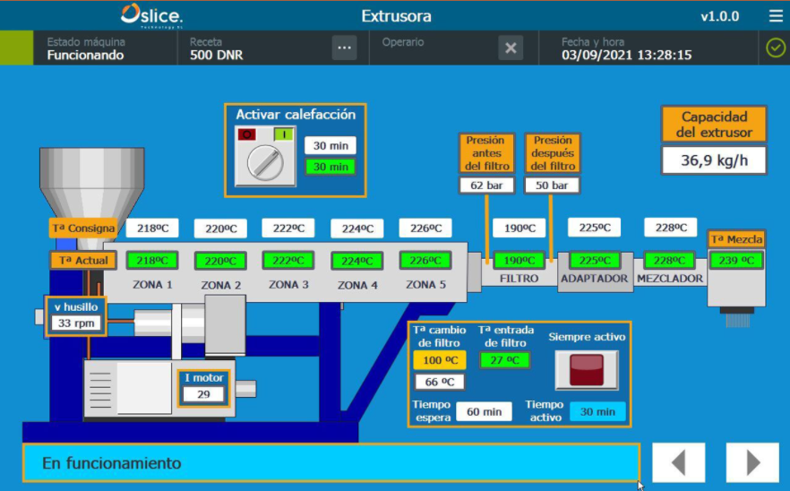Viewport: 790px width, 491px height.
Task: Go to next screen with right arrow
Action: (x=752, y=462)
